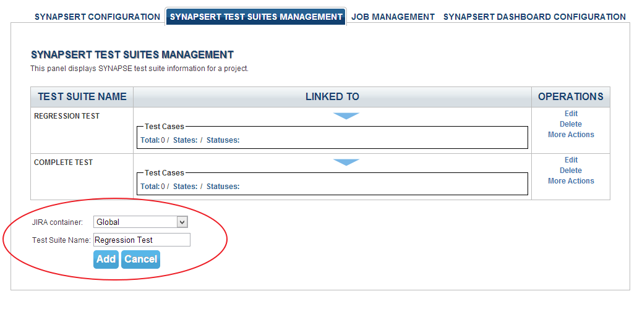Screen dimensions: 637x312
Task: Select the Complete Test row name
Action: (x=63, y=162)
